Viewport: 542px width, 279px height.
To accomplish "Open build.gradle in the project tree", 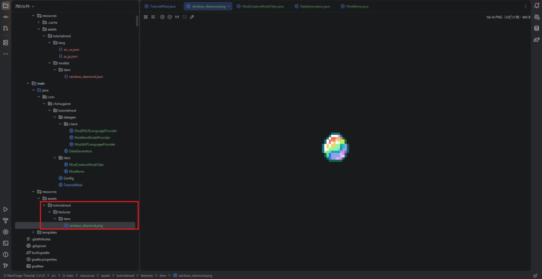I will 41,253.
